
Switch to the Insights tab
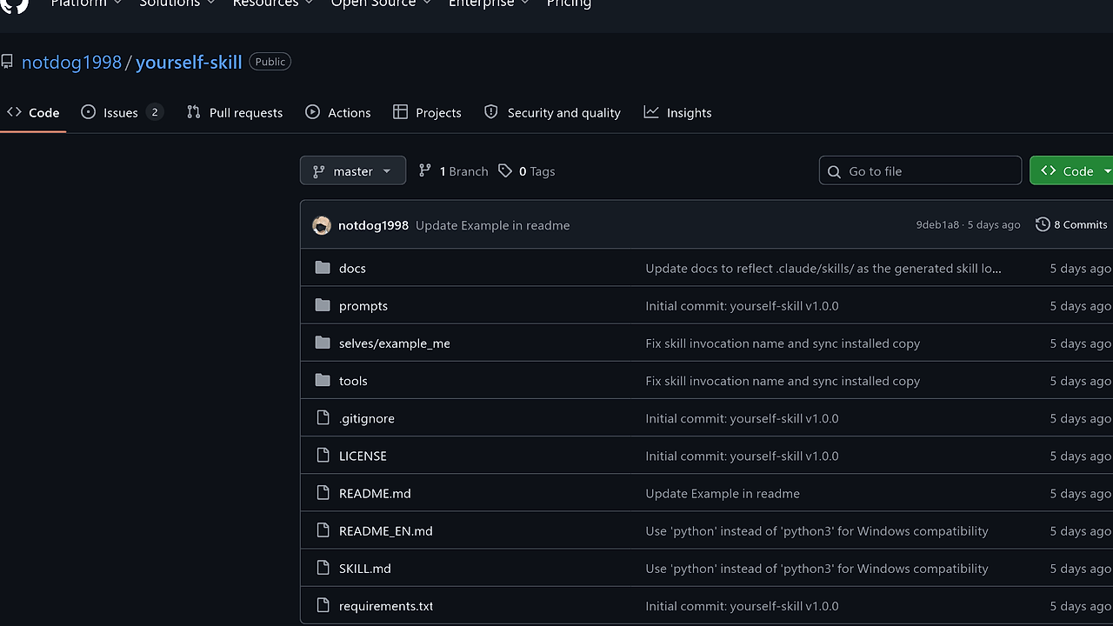pyautogui.click(x=677, y=112)
